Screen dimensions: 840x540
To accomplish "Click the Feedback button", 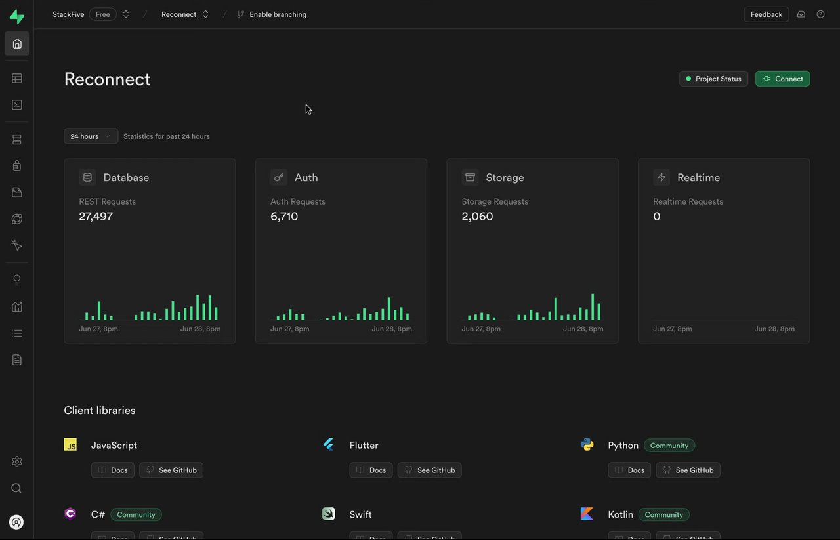I will tap(766, 14).
